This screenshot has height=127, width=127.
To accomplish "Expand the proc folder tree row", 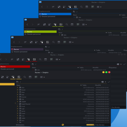I will click(17, 111).
